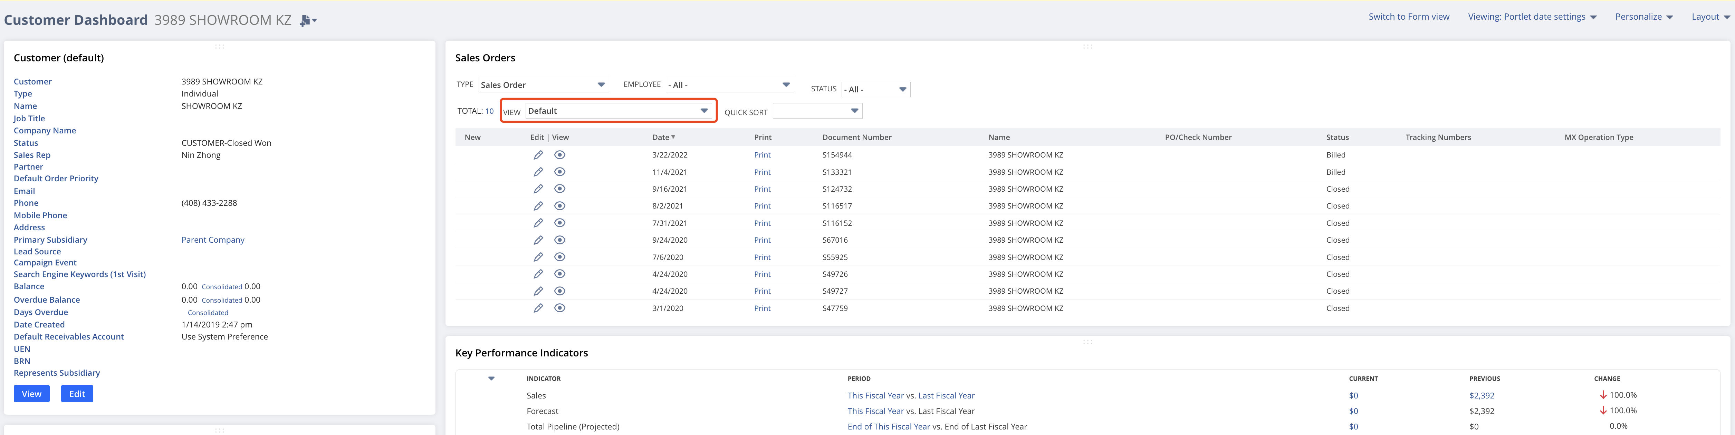Open Sales current value $0
The width and height of the screenshot is (1735, 435).
1353,395
